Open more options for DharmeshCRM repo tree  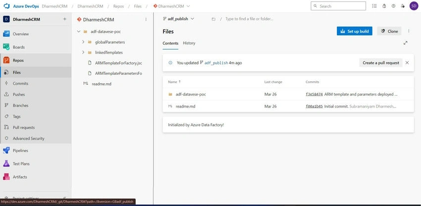[146, 19]
